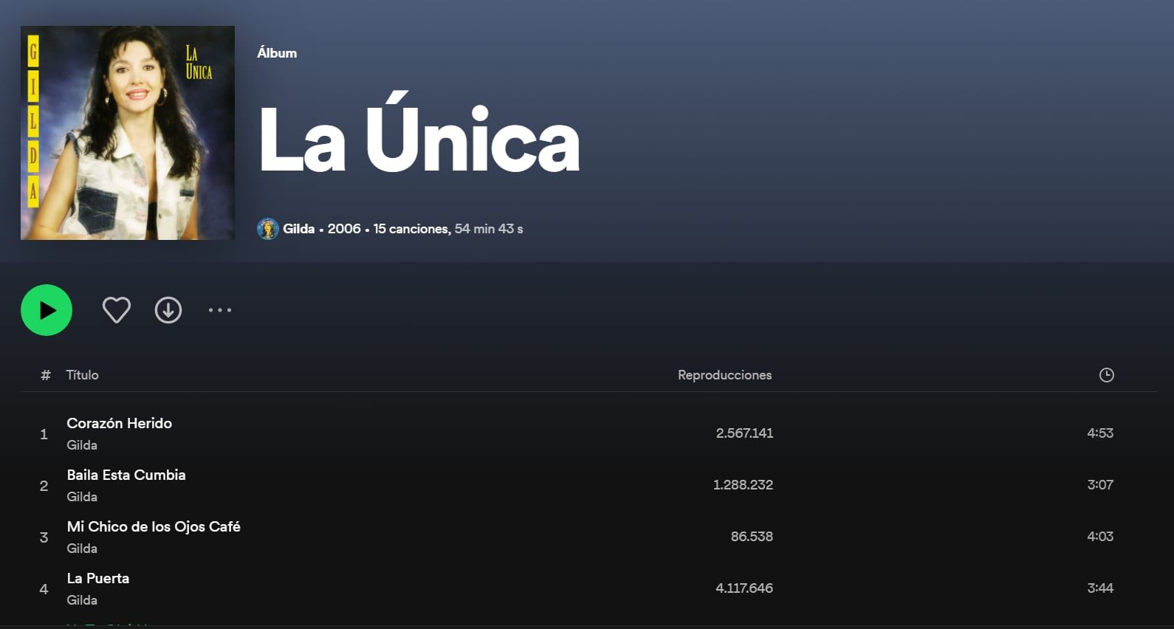Go to Gilda artist page from header
Viewport: 1174px width, 629px height.
coord(299,229)
